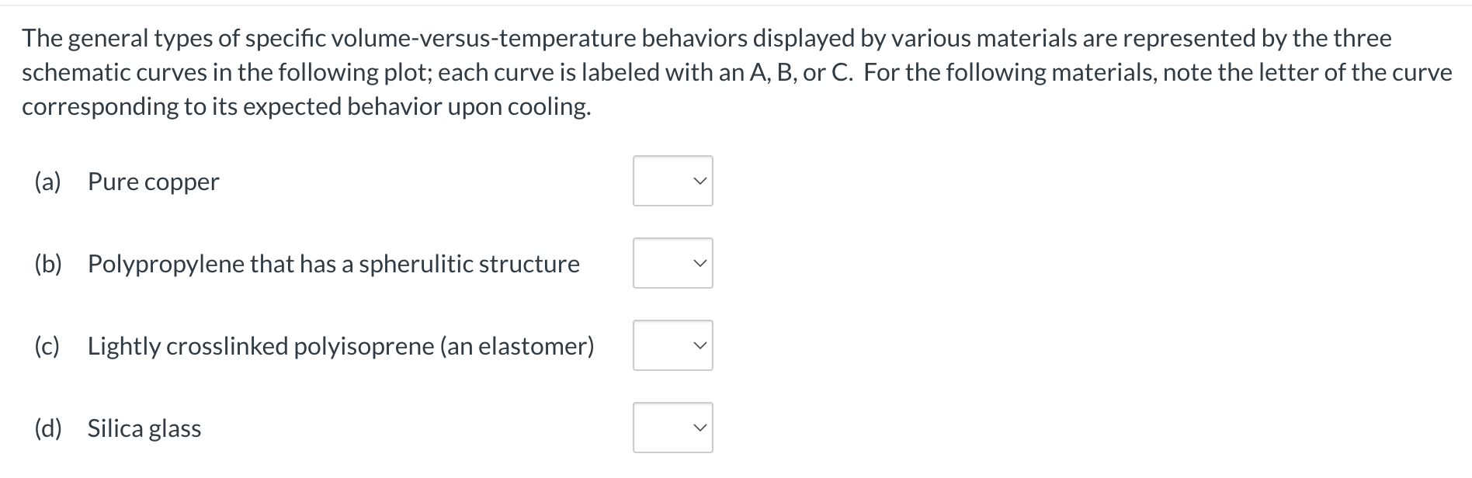Click the label 'Silica glass'
Image resolution: width=1472 pixels, height=478 pixels.
143,428
